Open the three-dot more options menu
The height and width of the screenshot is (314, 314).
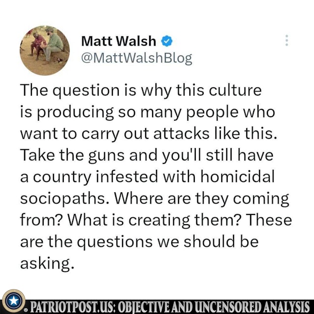pyautogui.click(x=287, y=40)
